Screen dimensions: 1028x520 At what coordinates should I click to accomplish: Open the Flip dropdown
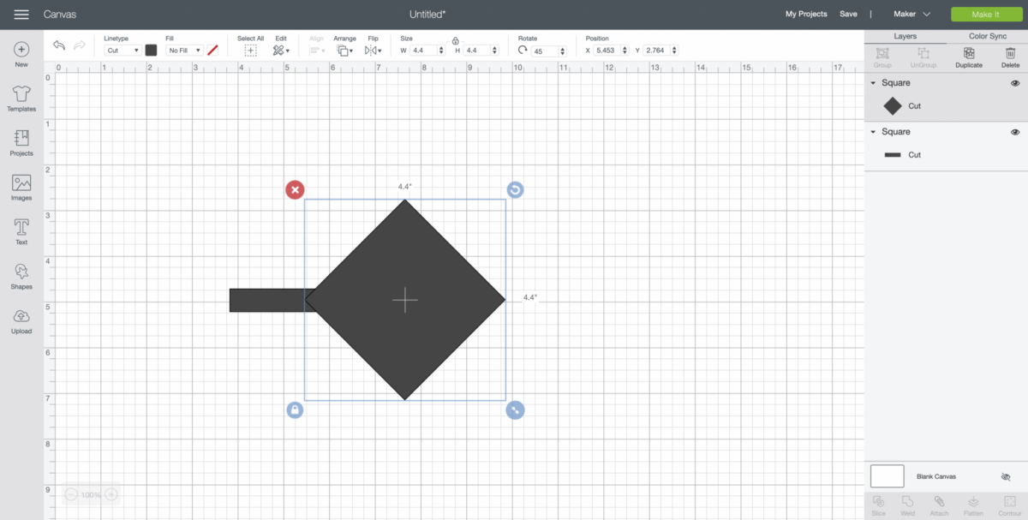(373, 51)
